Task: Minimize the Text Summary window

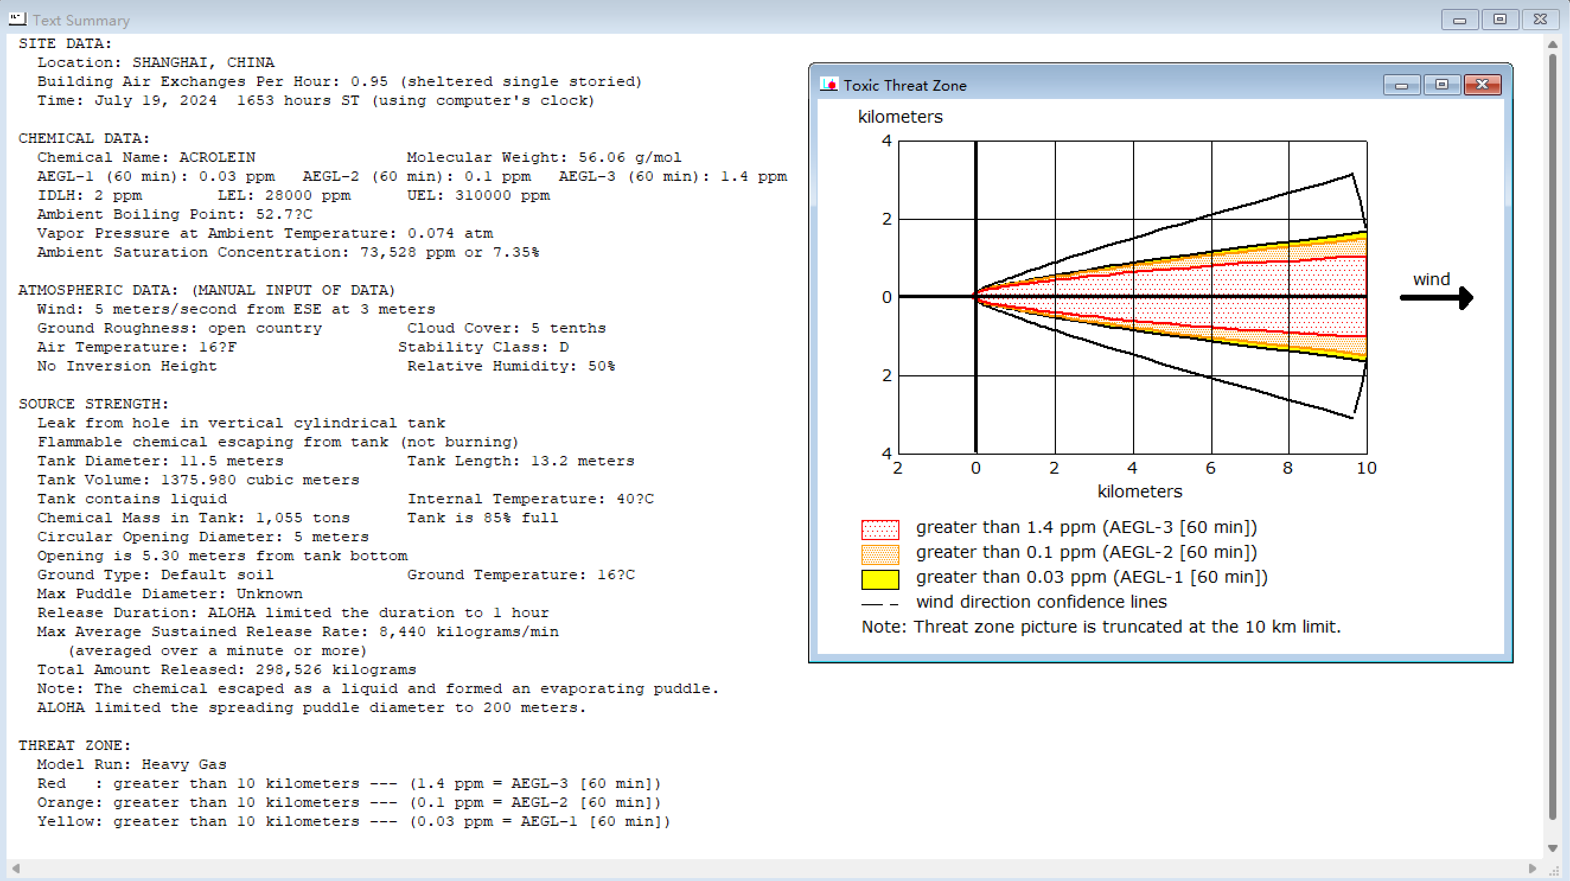Action: coord(1459,20)
